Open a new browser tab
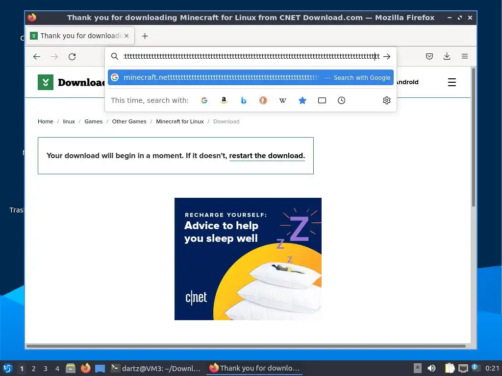The image size is (502, 376). pyautogui.click(x=145, y=36)
